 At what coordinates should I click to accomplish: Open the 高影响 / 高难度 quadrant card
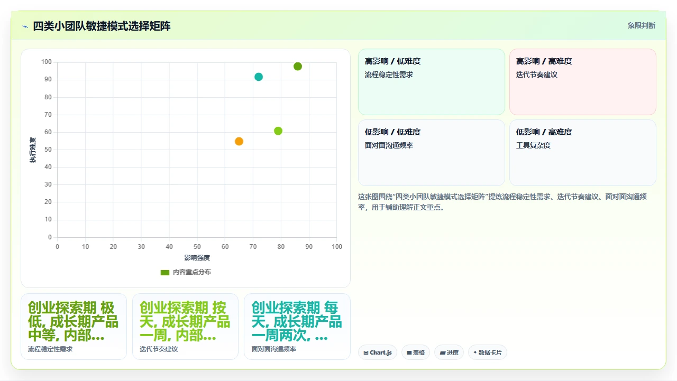[x=583, y=82]
